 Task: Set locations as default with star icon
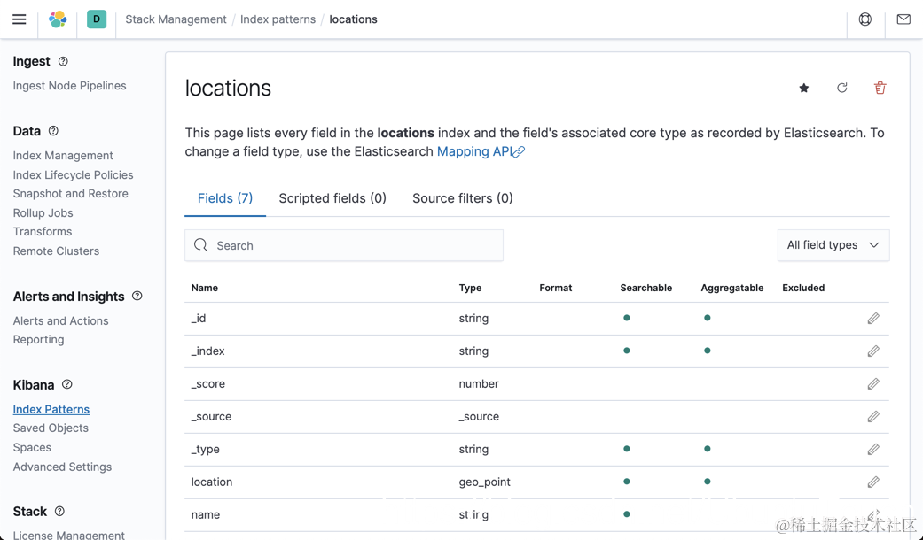tap(804, 88)
